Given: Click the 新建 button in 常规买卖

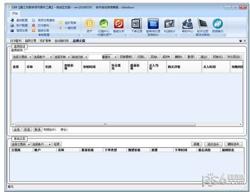Looking at the screenshot, I should pyautogui.click(x=197, y=144).
